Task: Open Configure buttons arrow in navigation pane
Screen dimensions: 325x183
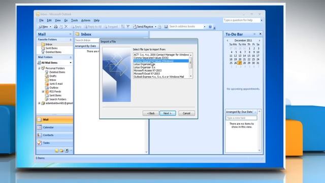Action: point(71,150)
